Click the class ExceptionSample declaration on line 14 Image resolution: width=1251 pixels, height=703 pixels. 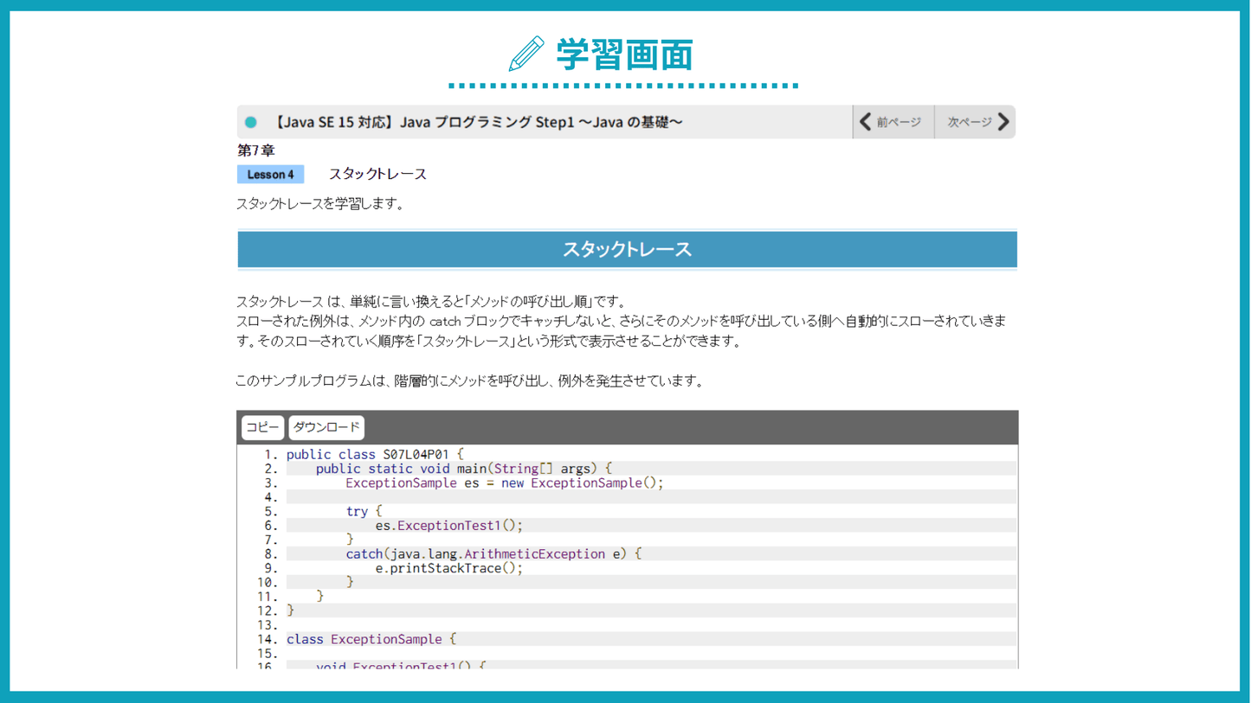pos(371,639)
